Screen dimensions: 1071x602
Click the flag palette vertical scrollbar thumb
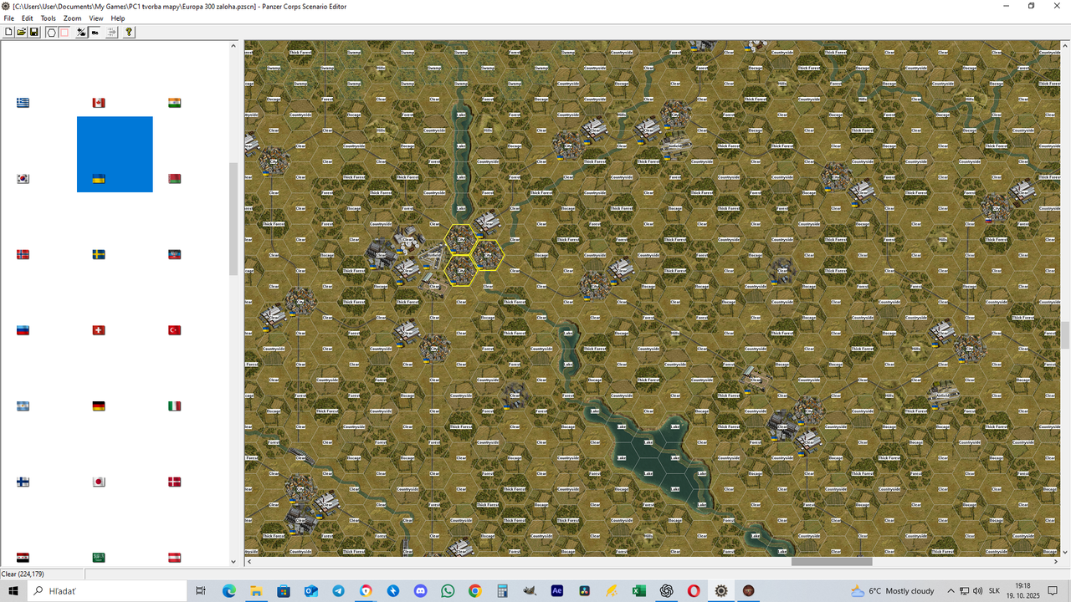pyautogui.click(x=233, y=219)
